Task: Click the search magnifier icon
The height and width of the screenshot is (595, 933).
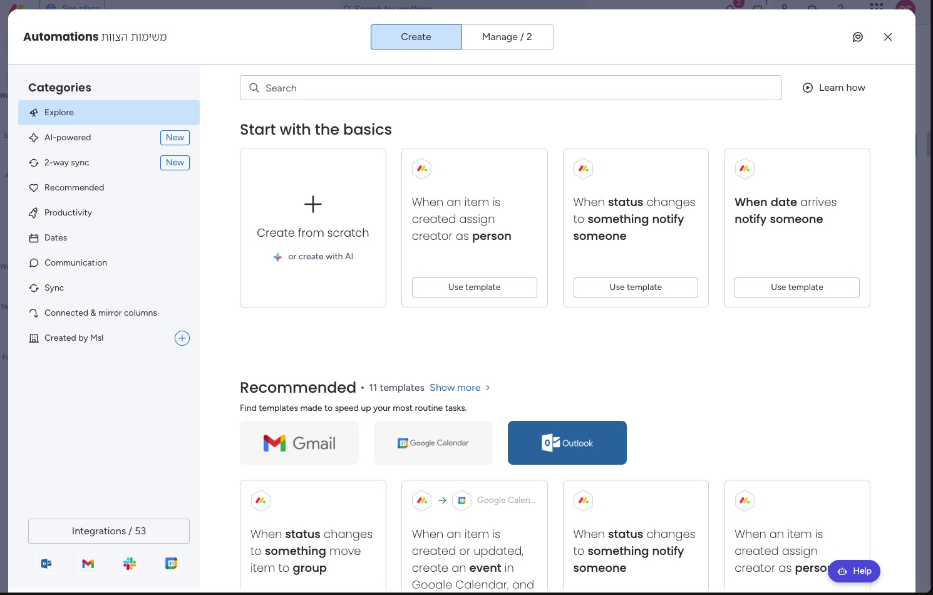Action: click(254, 88)
